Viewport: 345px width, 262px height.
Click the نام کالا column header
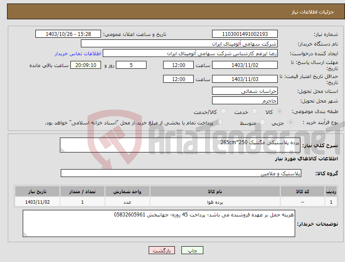click(215, 191)
